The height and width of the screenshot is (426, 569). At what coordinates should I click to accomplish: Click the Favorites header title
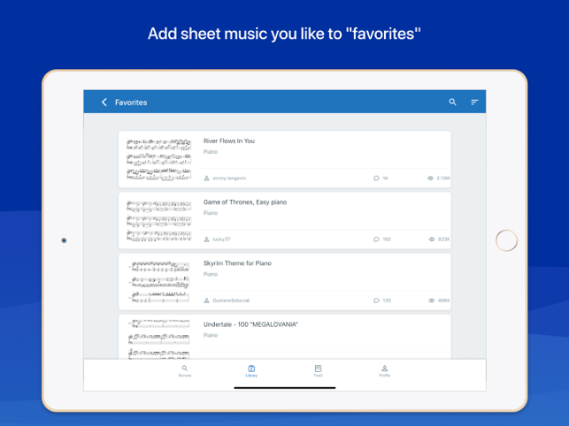click(131, 103)
